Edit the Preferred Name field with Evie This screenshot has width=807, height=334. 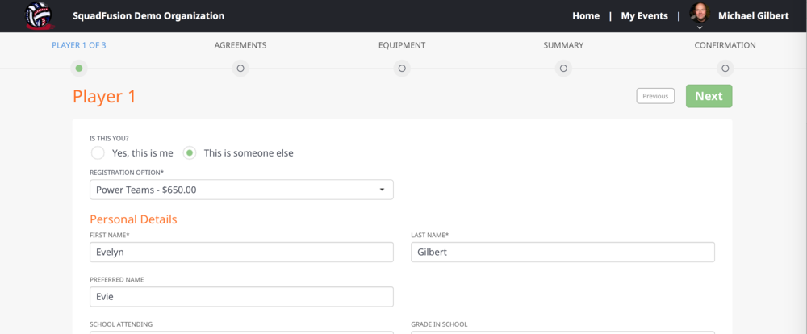coord(241,296)
